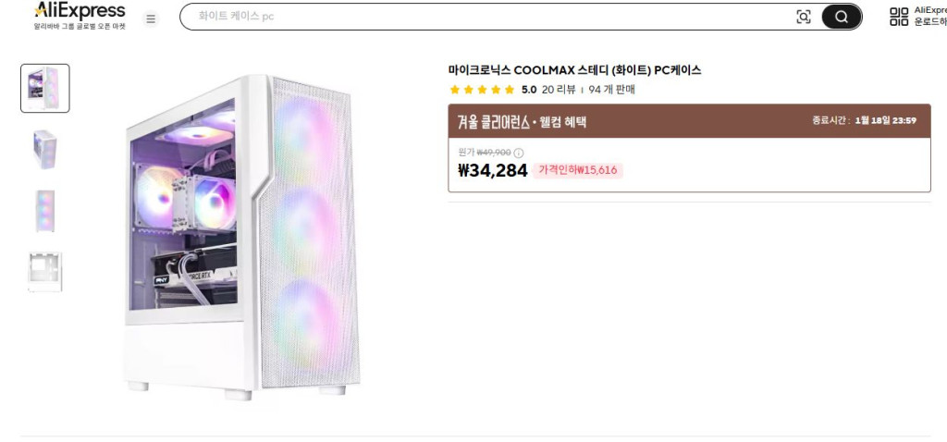Select the first product thumbnail

[45, 89]
